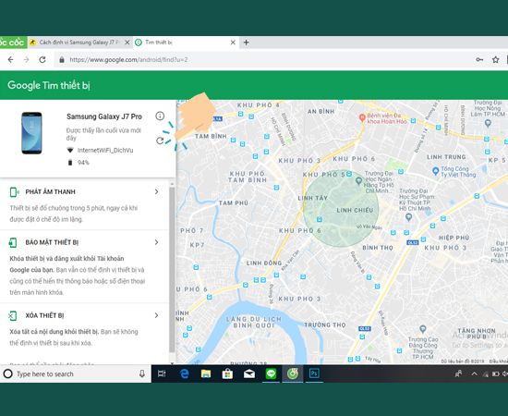Click the 'Samsung Galaxy J7 Pro' device name
508x416 pixels.
pyautogui.click(x=104, y=116)
